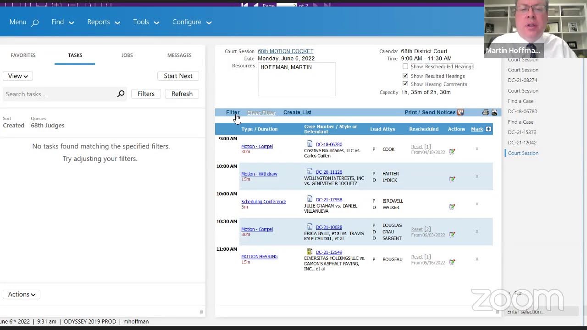The image size is (587, 330).
Task: Click the Resources box showing HOFFMAN, MARTIN
Action: pos(296,79)
